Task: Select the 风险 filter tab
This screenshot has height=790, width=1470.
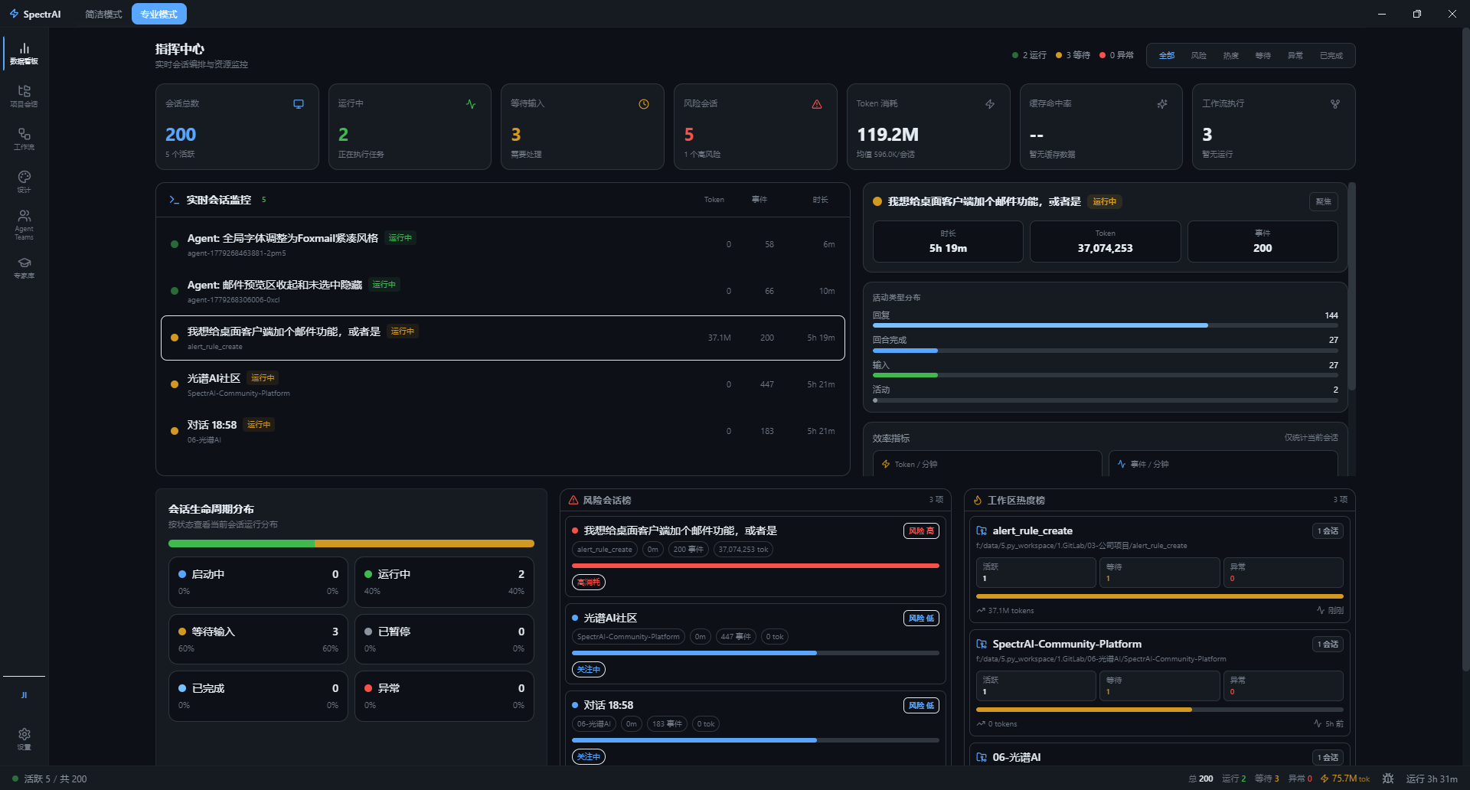Action: (x=1198, y=56)
